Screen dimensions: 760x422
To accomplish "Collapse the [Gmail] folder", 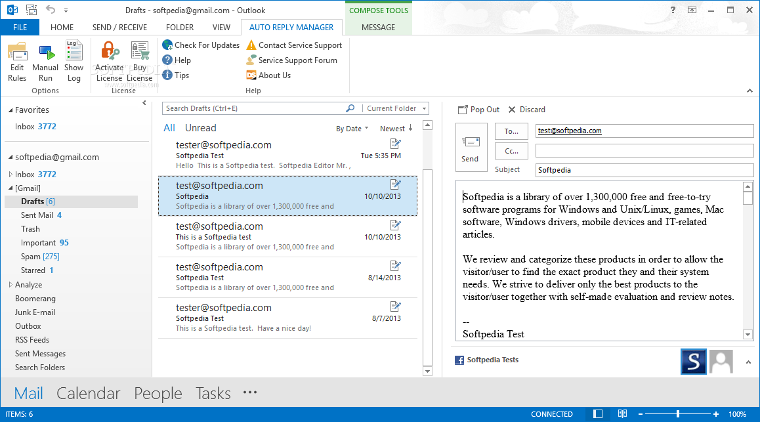I will (11, 188).
